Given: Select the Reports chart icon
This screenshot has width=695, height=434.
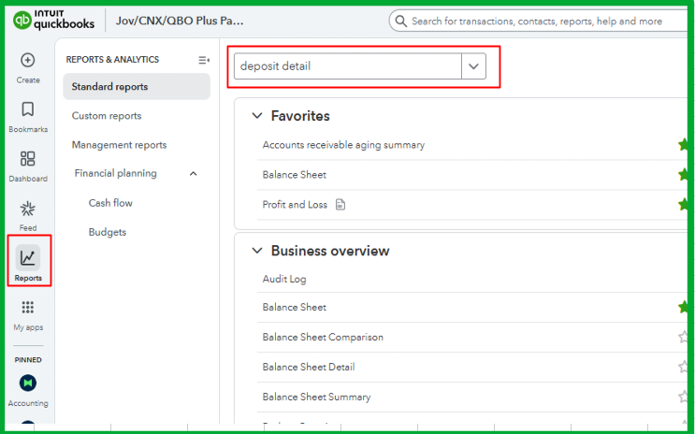Looking at the screenshot, I should 28,258.
